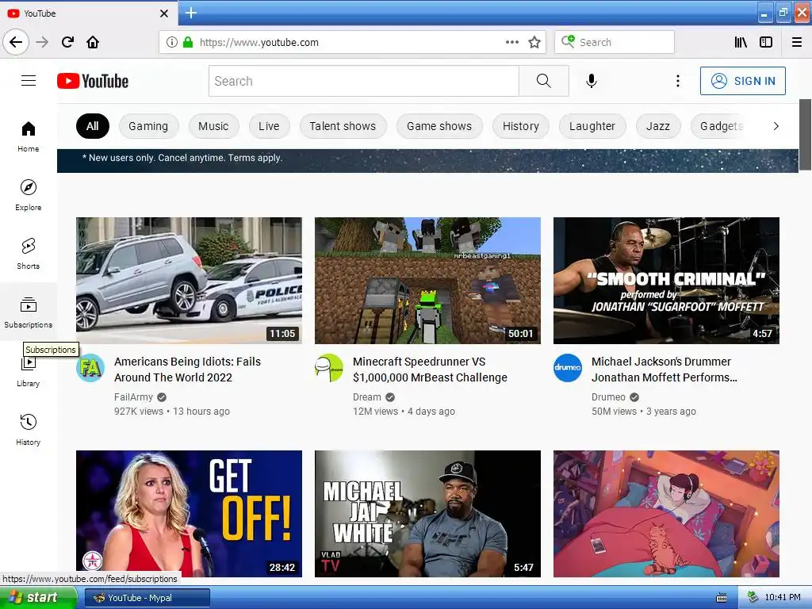Click the FailArmy channel avatar
This screenshot has height=609, width=812.
90,368
